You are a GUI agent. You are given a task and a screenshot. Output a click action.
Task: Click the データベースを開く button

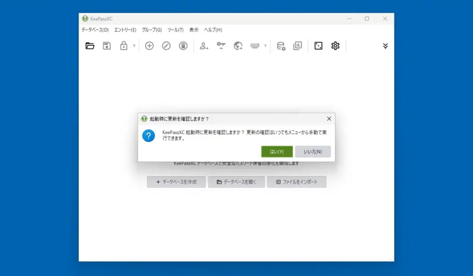click(x=236, y=182)
